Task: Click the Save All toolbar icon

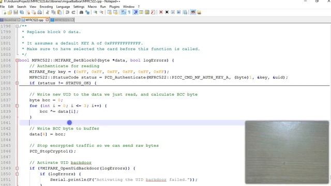Action: pos(22,12)
